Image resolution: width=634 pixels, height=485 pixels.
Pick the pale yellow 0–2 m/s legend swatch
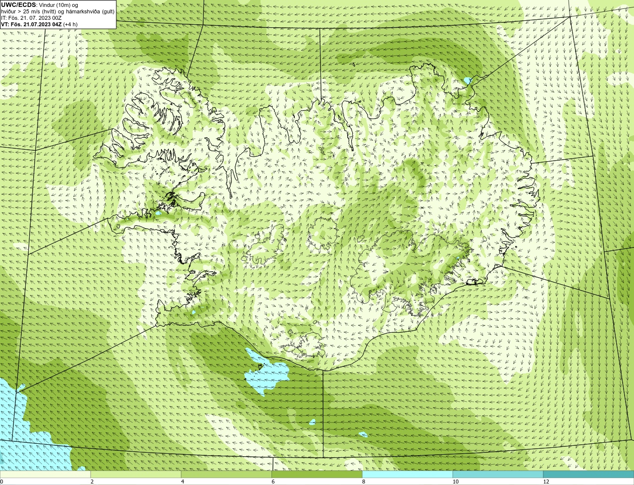click(x=45, y=475)
